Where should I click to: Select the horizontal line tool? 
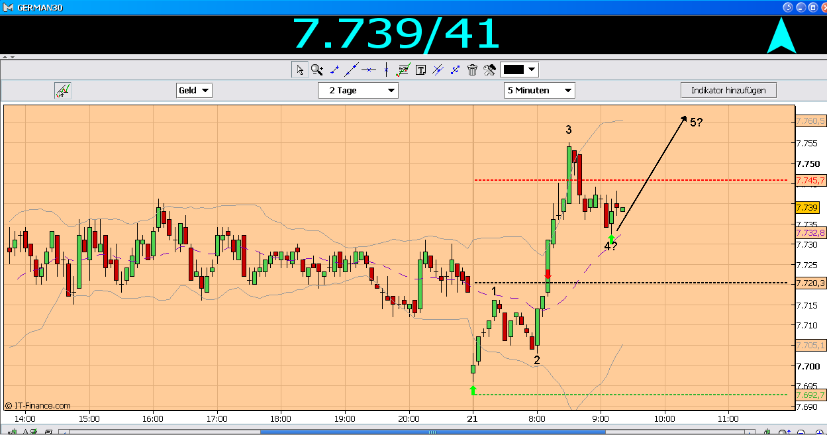click(x=369, y=70)
